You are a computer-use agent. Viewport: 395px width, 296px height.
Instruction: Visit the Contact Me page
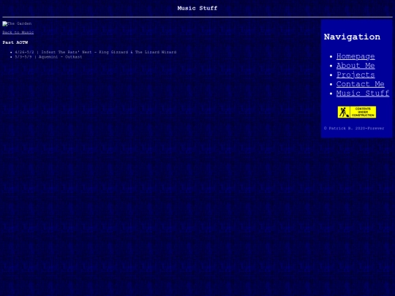(x=360, y=84)
